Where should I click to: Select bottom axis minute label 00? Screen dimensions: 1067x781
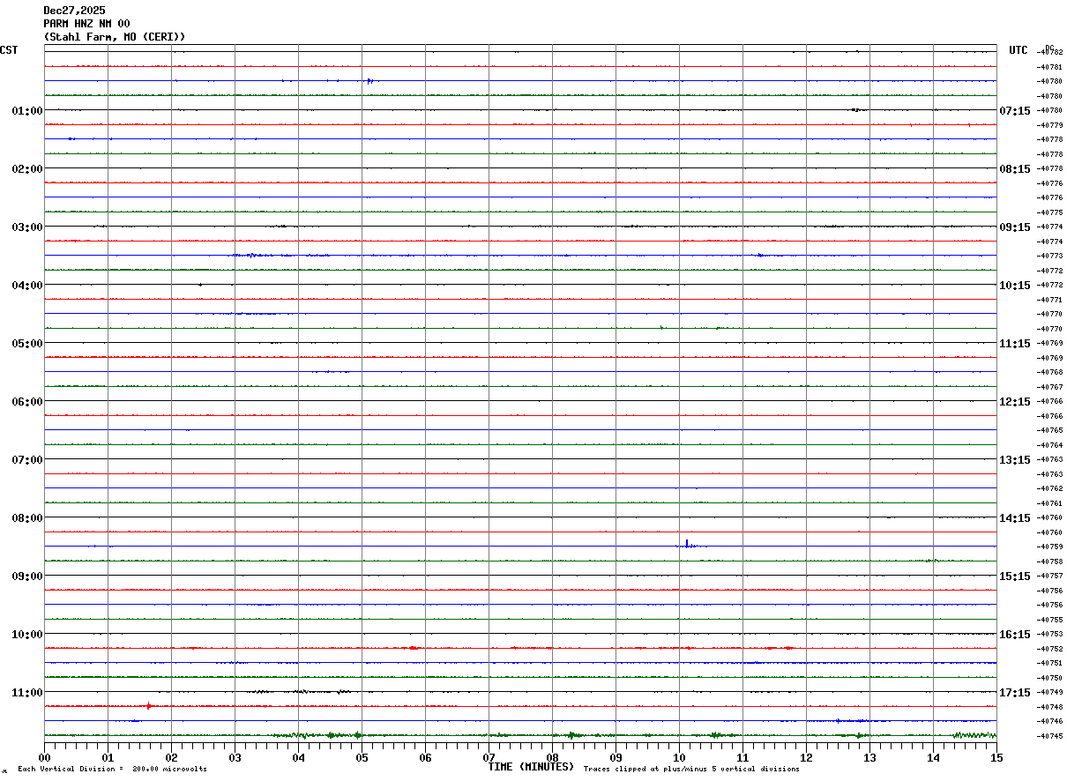(x=44, y=757)
